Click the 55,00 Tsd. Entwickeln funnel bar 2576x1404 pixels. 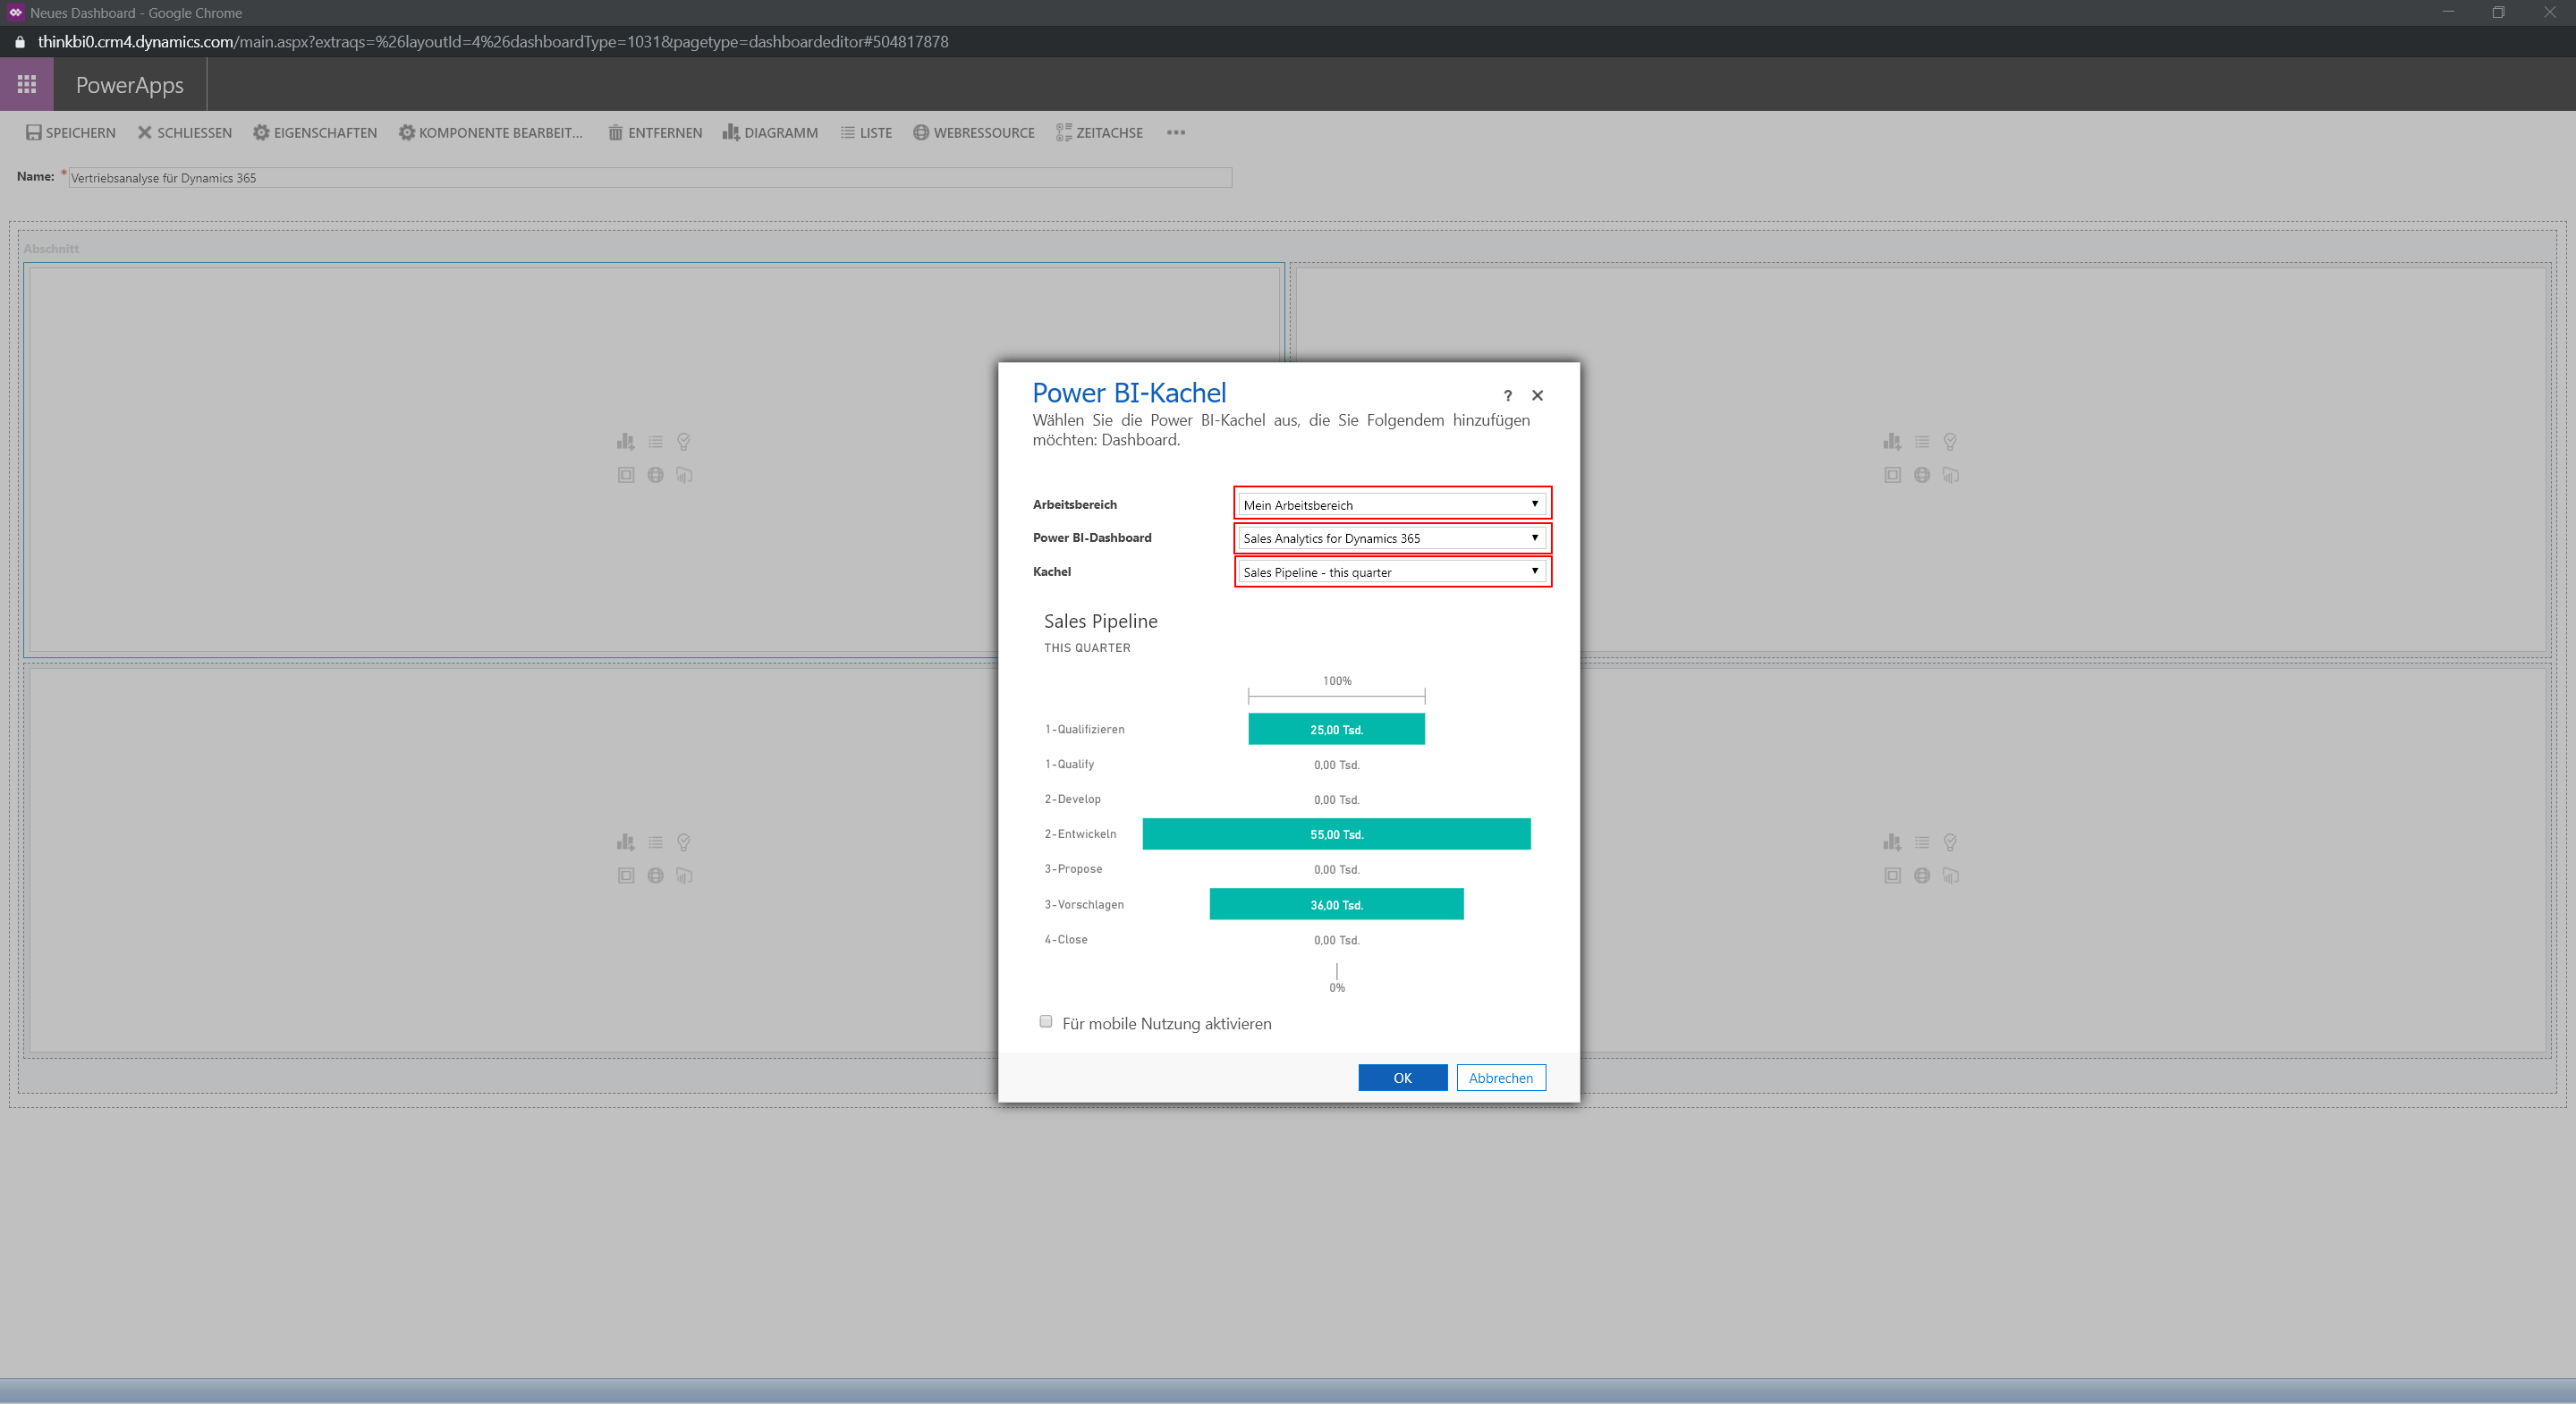pos(1336,834)
